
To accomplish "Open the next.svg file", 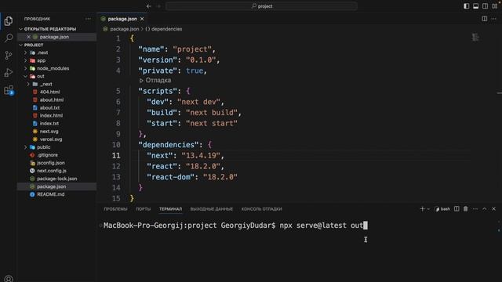I will 49,132.
